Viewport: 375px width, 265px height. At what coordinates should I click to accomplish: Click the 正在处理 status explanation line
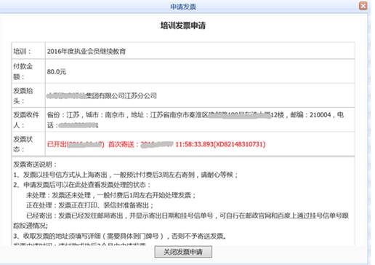tap(89, 205)
